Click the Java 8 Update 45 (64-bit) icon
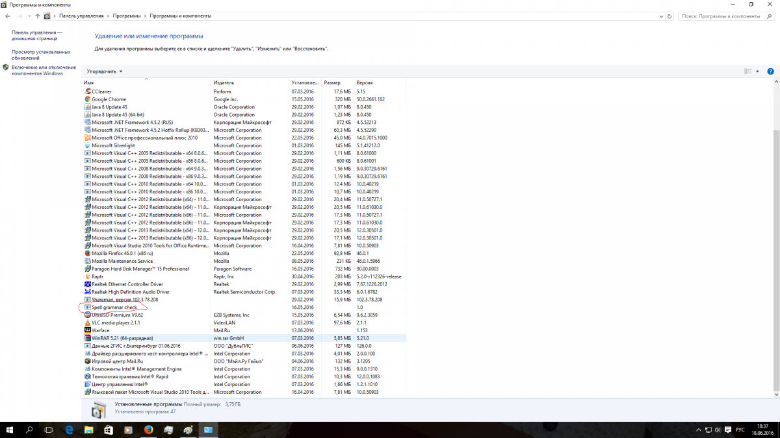780x438 pixels. point(88,115)
